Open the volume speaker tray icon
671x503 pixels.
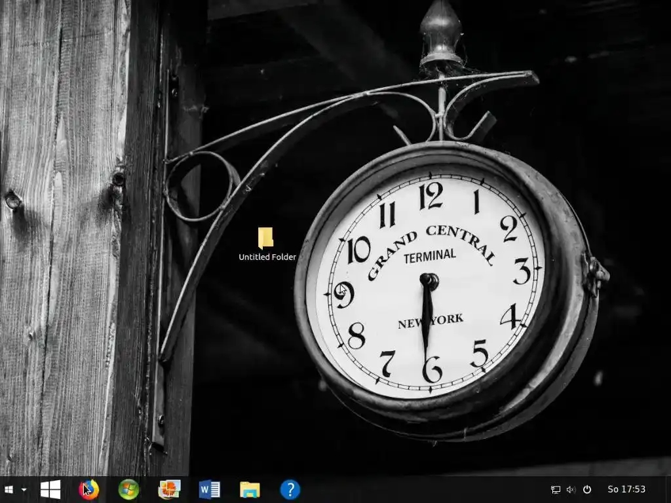571,489
